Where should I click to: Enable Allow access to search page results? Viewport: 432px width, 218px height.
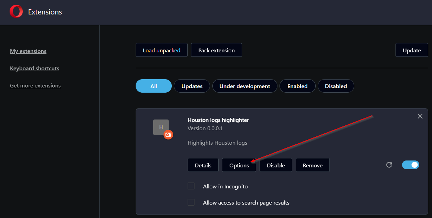191,202
